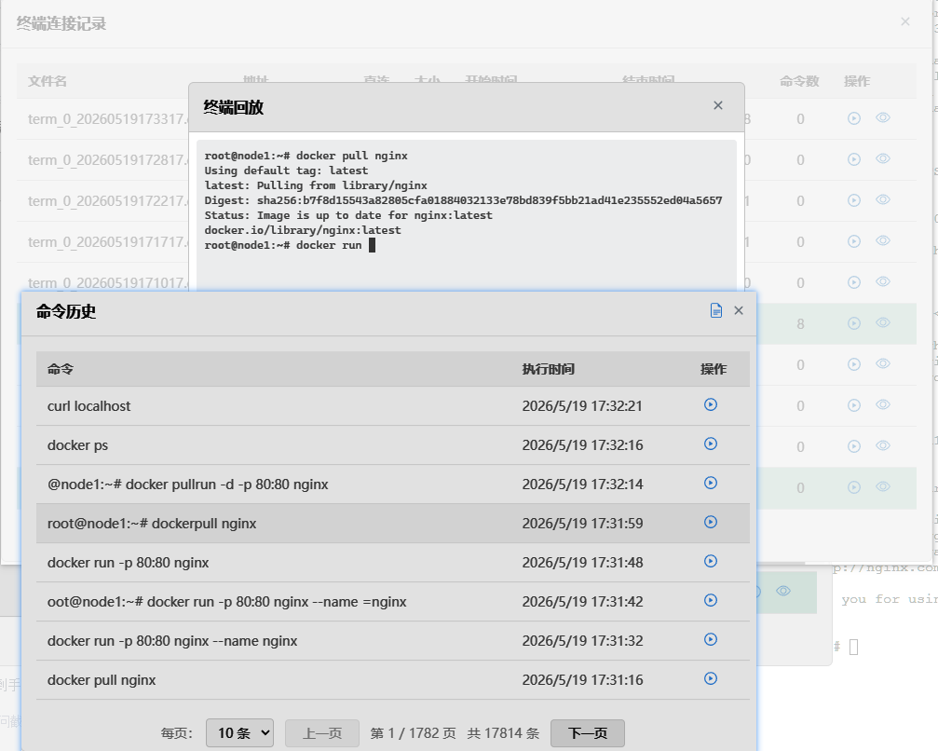Play icon for term_0_2026051917331 record
Viewport: 938px width, 751px height.
[x=853, y=118]
